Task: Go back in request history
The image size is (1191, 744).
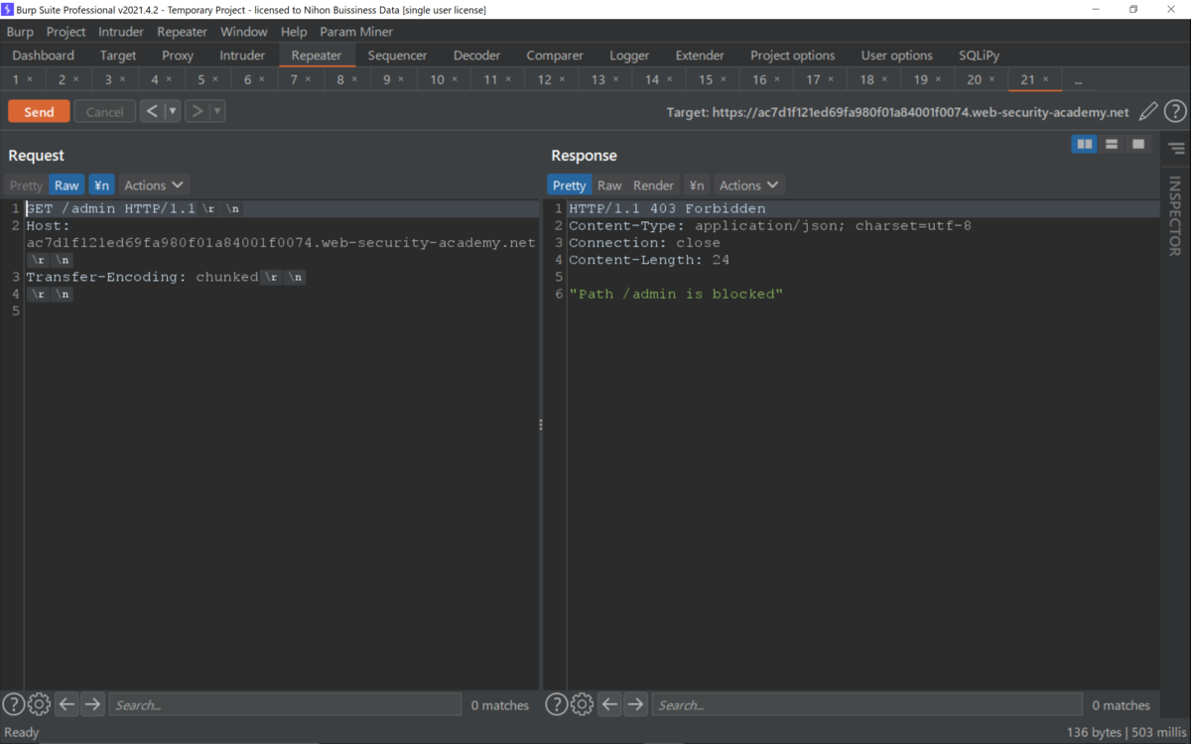Action: (x=151, y=111)
